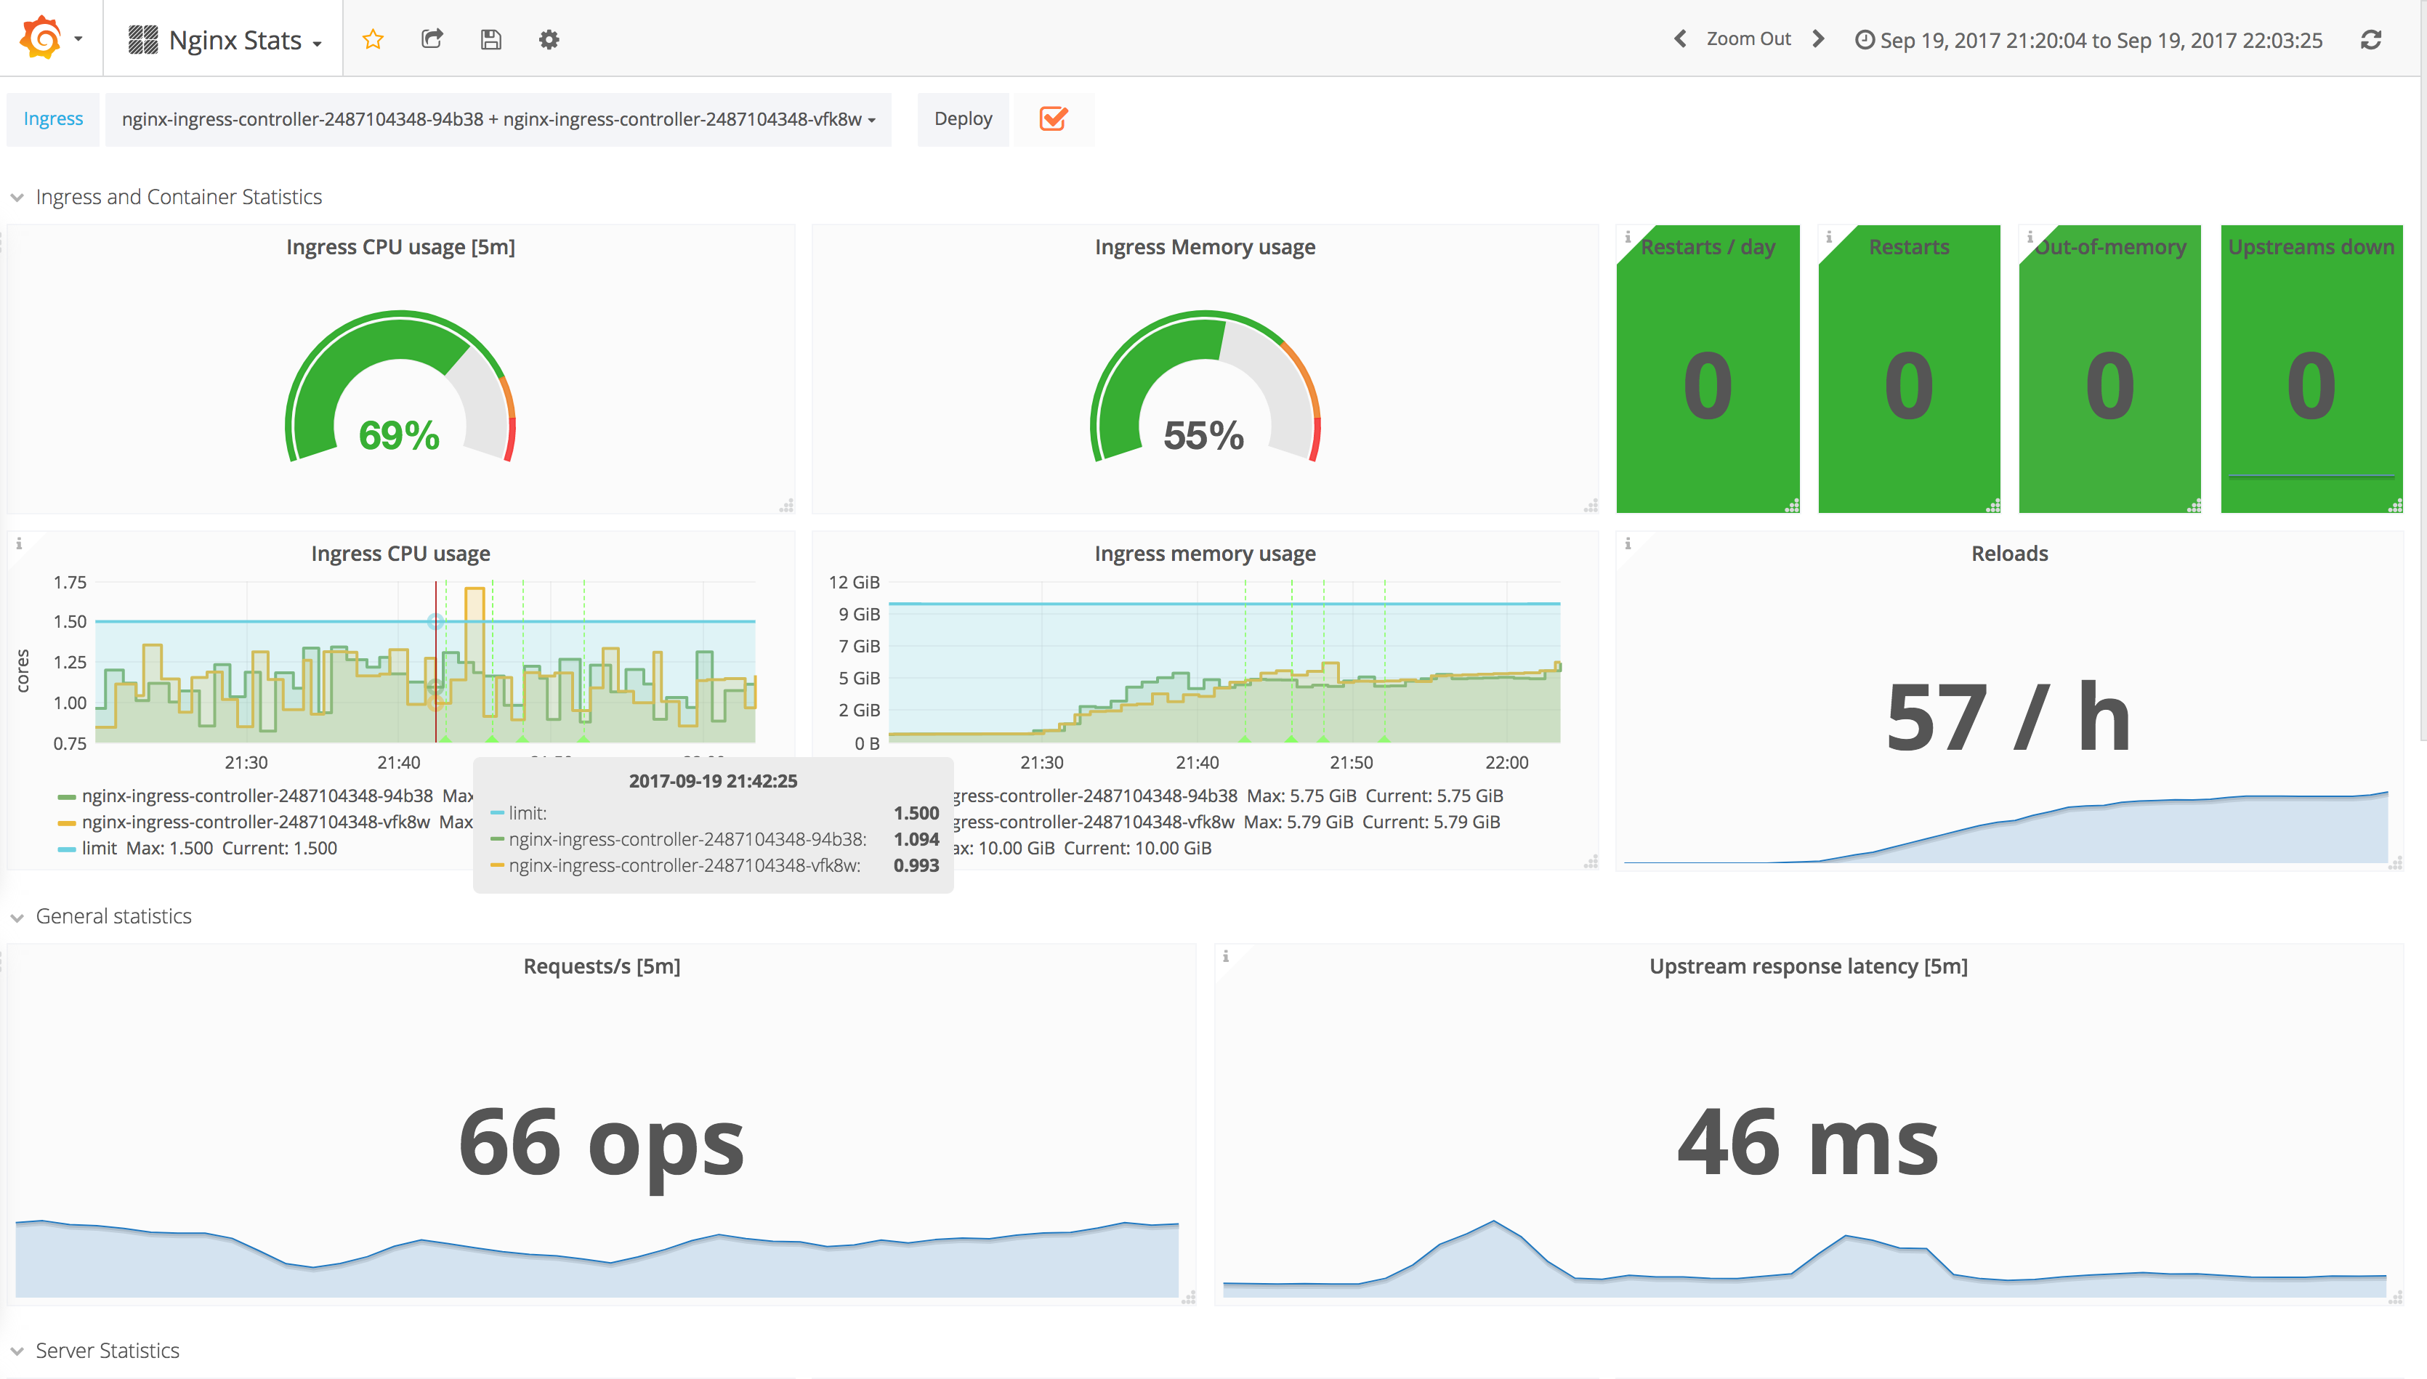Open info icon on Reloads panel
Screen dimensions: 2427x1379
point(1628,543)
